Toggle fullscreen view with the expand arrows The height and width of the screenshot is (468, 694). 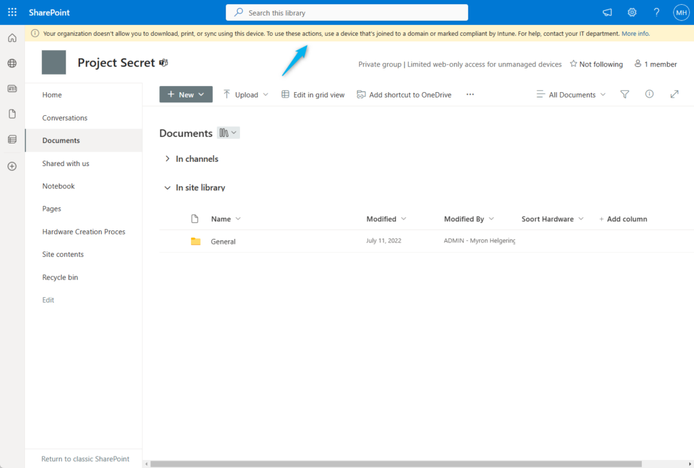[674, 94]
